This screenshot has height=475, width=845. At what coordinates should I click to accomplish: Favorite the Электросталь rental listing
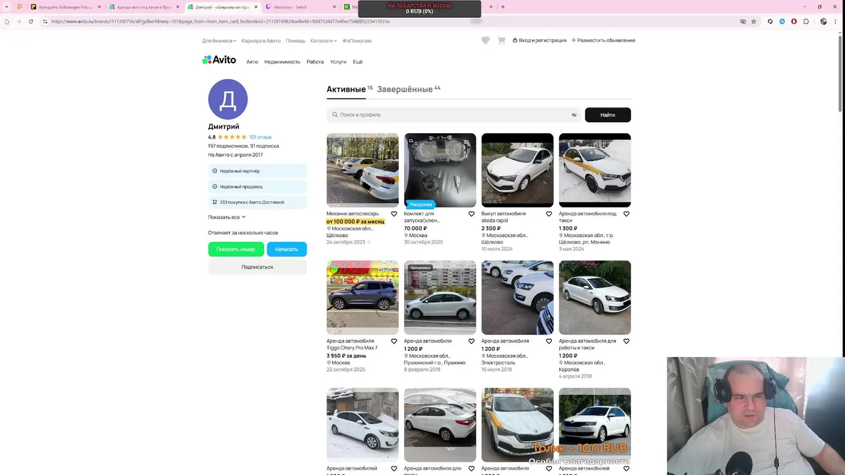coord(549,341)
